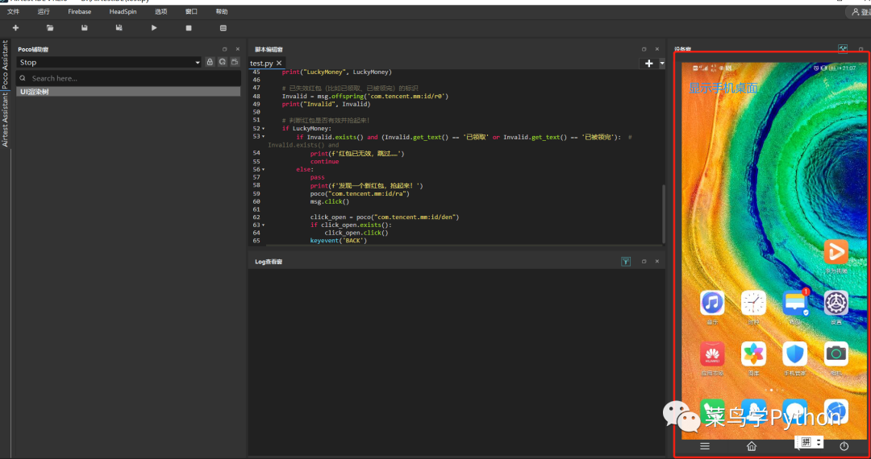Create a new script with the plus icon
The image size is (871, 459).
[15, 27]
